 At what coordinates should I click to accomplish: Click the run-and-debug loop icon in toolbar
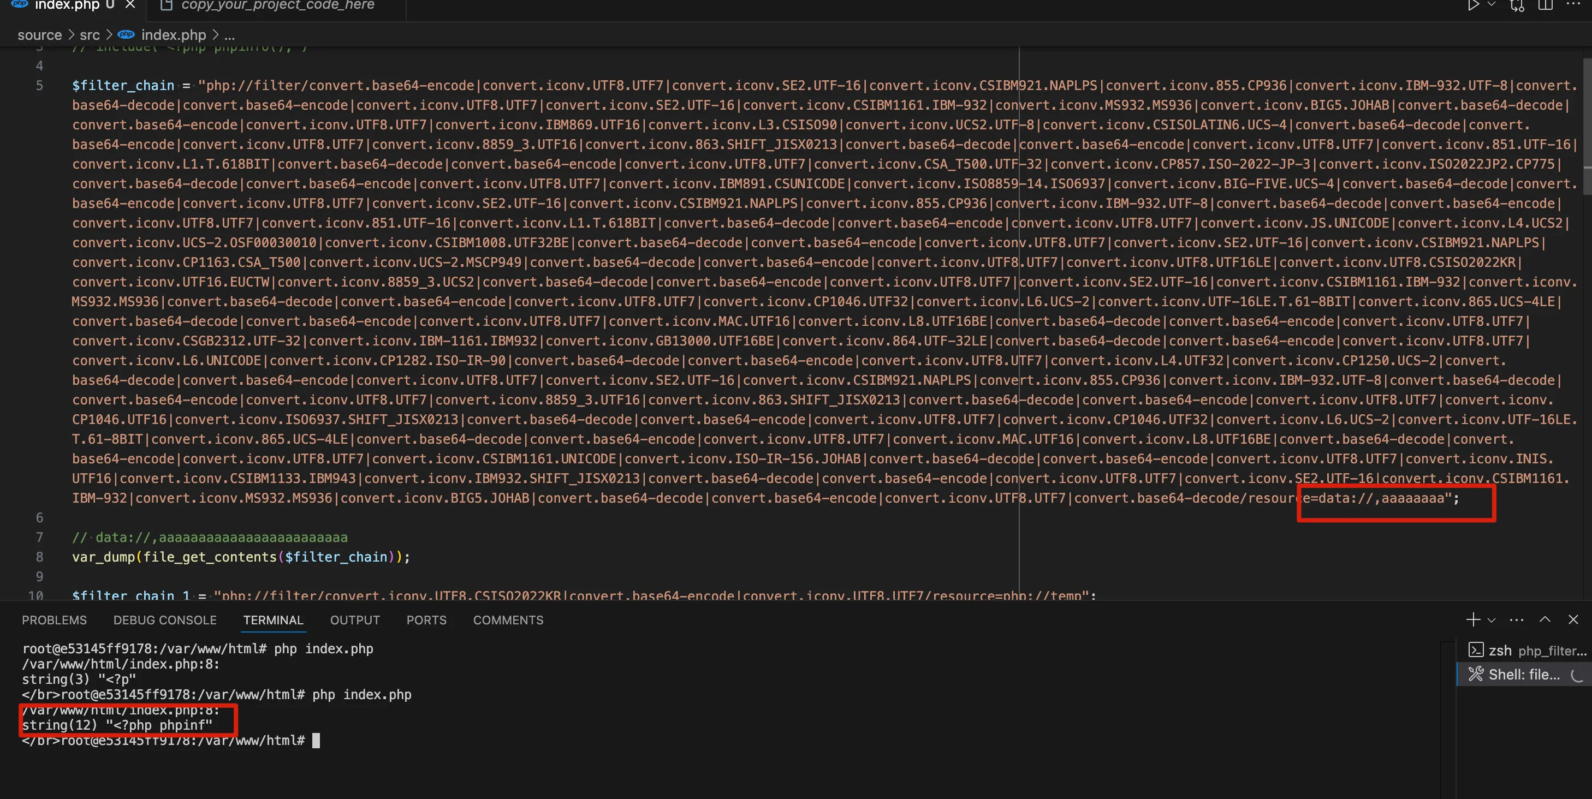coord(1517,5)
